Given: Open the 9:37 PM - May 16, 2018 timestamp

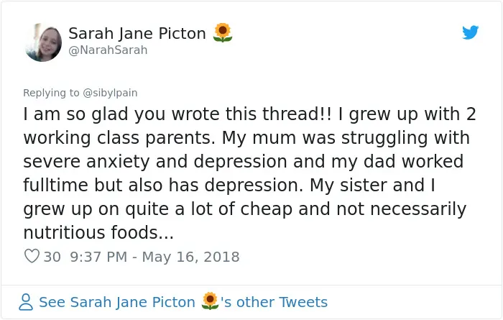Looking at the screenshot, I should pyautogui.click(x=154, y=257).
